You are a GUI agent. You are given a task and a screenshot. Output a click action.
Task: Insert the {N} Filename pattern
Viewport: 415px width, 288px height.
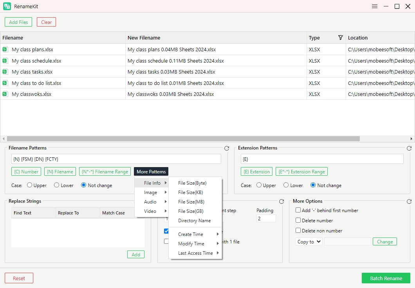click(60, 172)
